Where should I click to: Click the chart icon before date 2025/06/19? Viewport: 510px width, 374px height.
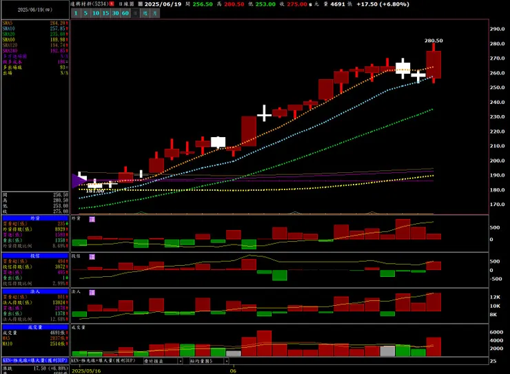tap(140, 4)
